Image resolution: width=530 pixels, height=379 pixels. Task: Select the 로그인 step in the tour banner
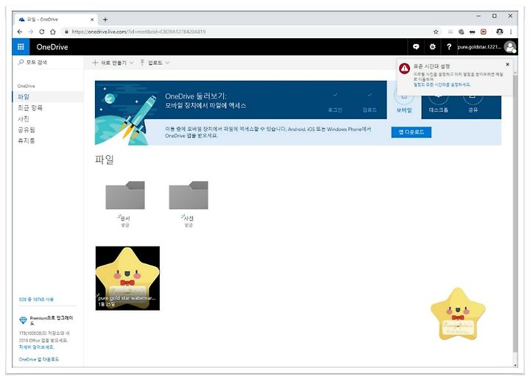335,102
